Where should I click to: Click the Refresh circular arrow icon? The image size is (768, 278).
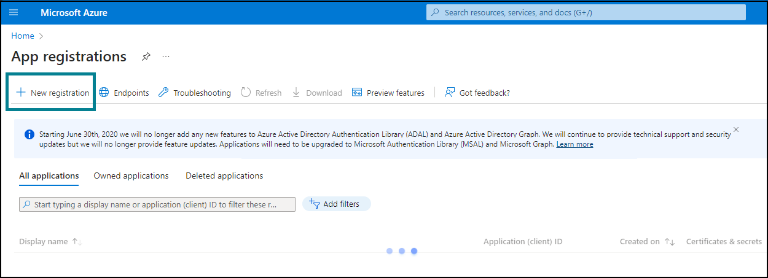coord(246,93)
